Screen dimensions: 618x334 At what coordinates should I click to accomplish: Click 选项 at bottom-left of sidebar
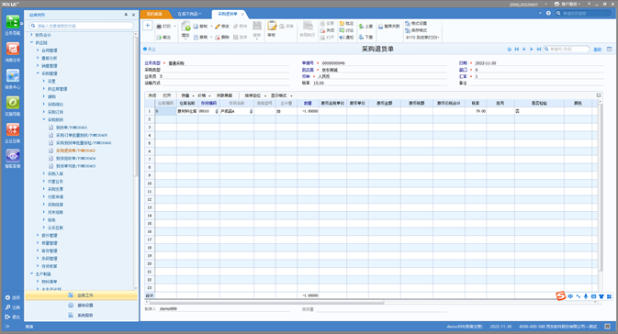(x=13, y=298)
